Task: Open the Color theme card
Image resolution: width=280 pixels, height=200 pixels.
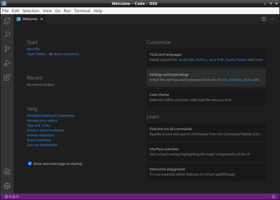Action: (206, 98)
